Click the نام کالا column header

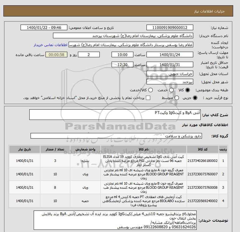pyautogui.click(x=144, y=149)
